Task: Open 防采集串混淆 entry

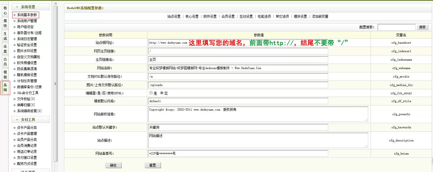Action: tap(27, 69)
